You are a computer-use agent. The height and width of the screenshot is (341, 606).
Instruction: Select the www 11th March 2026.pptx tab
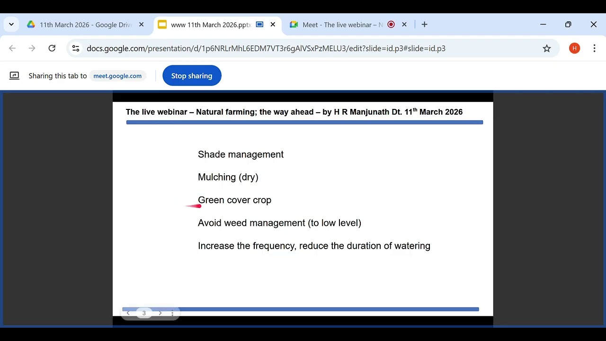tap(211, 25)
